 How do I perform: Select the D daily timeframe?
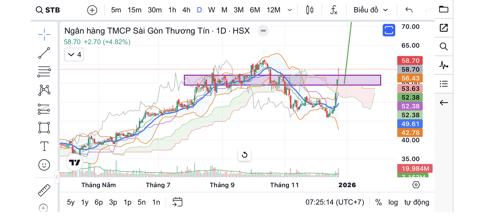click(x=199, y=10)
